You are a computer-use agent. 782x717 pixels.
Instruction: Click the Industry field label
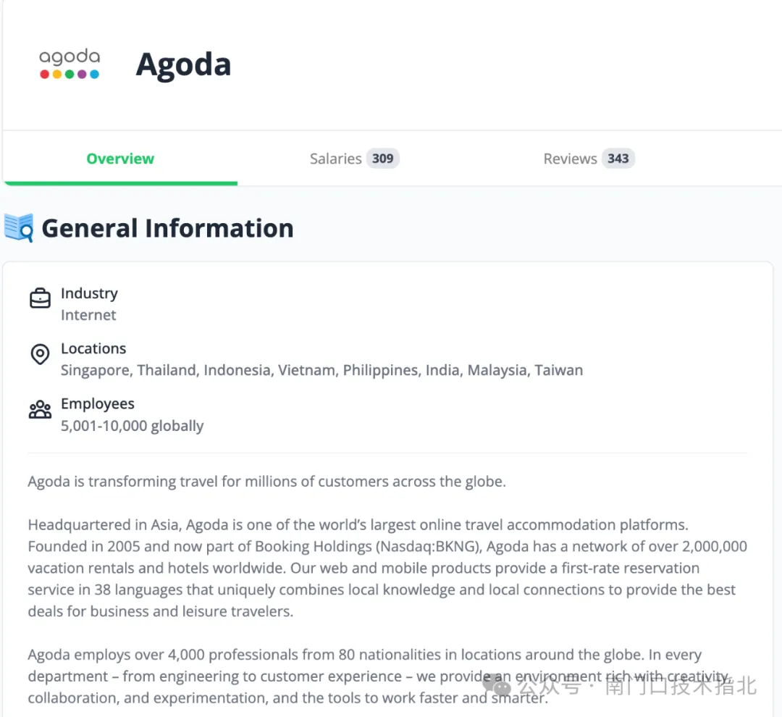(89, 293)
